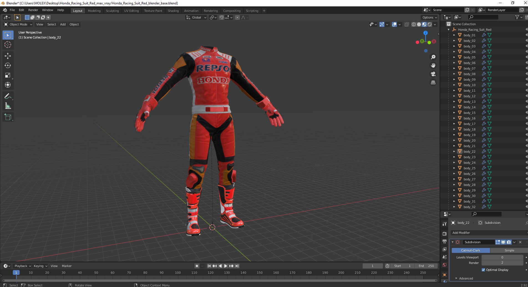528x287 pixels.
Task: Click the outliner search field
Action: click(483, 17)
